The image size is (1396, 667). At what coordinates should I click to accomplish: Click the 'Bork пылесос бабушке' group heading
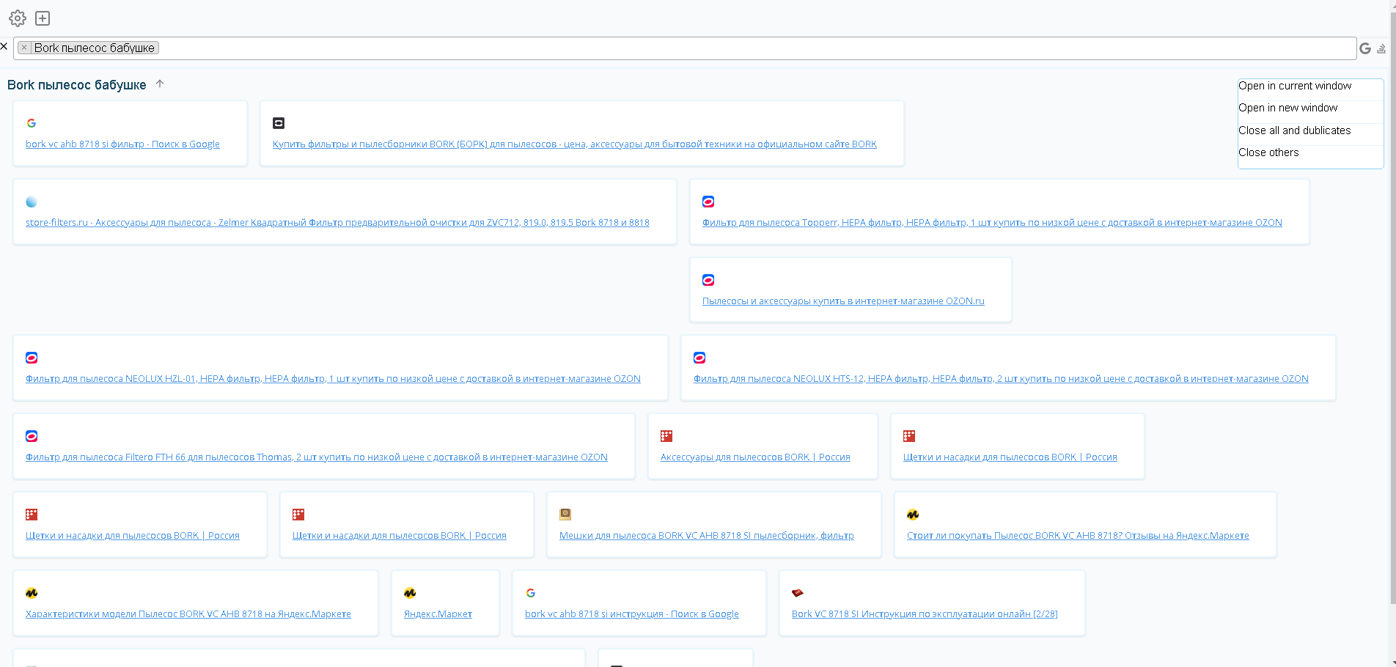(x=76, y=85)
